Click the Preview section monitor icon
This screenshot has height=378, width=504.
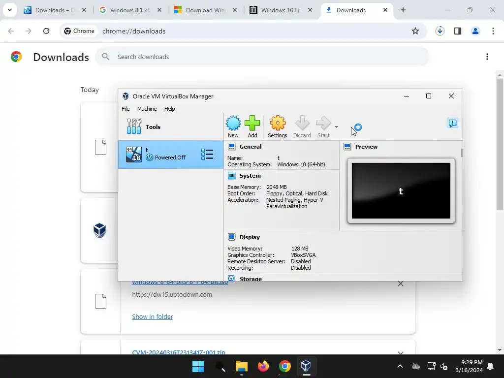pos(347,147)
